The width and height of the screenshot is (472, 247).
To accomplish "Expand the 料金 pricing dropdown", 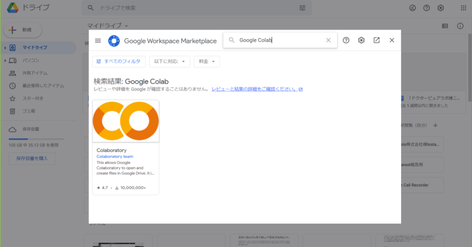I will pos(207,62).
